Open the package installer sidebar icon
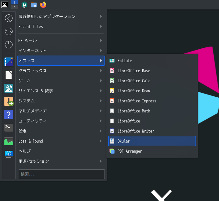The image size is (219, 201). [x=9, y=101]
